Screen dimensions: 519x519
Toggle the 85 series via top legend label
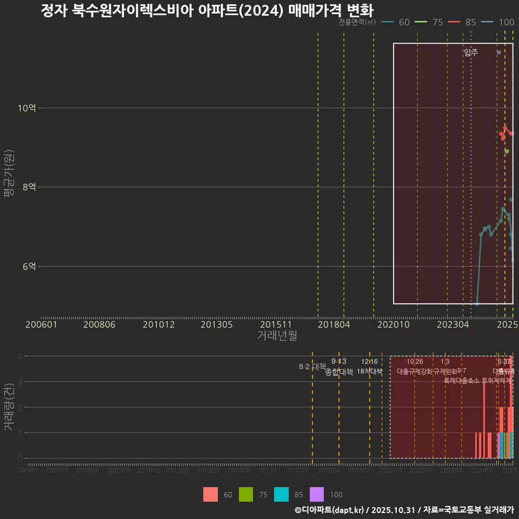(471, 23)
